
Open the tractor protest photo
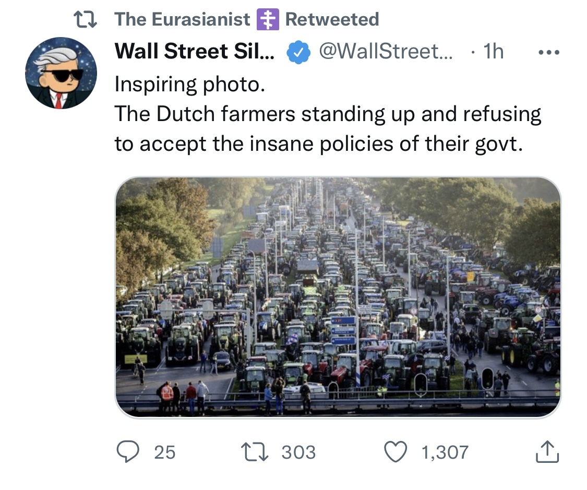pos(338,297)
